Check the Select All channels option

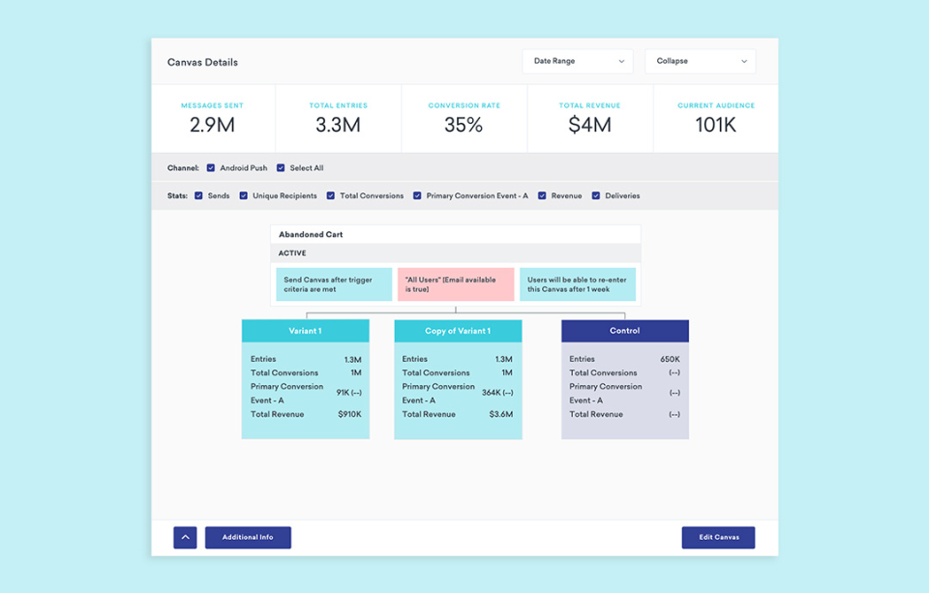(x=281, y=167)
